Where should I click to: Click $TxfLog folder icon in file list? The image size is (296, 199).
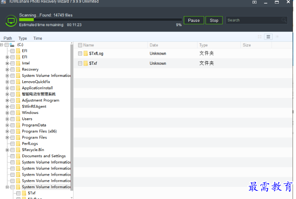[86, 53]
